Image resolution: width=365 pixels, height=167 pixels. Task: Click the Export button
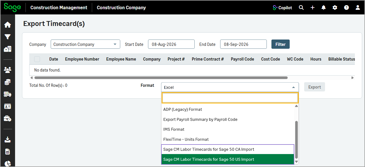click(x=315, y=87)
